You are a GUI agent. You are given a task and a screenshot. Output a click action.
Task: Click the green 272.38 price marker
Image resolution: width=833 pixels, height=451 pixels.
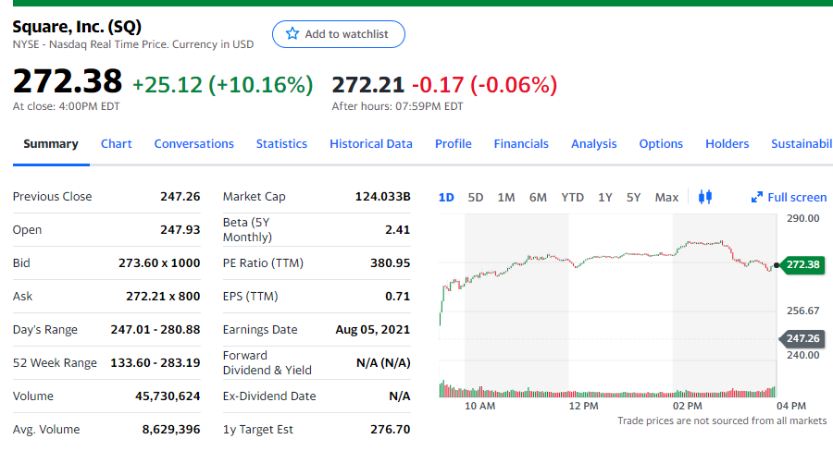click(x=802, y=265)
